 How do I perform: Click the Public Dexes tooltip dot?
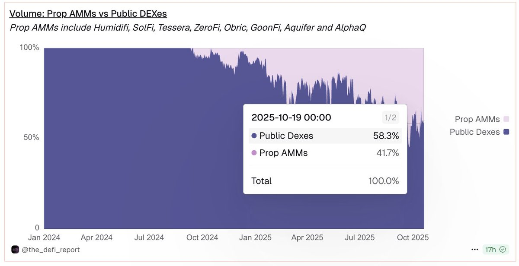coord(254,136)
